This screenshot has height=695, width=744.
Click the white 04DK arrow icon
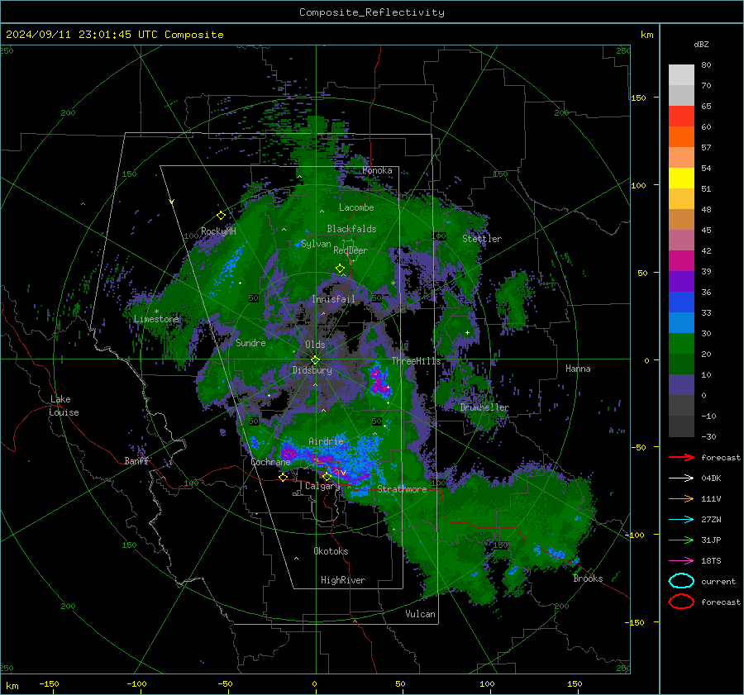tap(681, 478)
